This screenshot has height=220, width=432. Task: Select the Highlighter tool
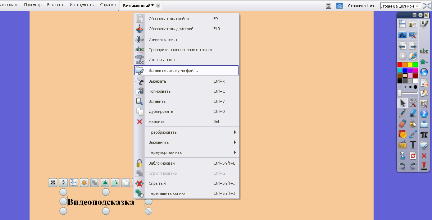click(x=413, y=114)
